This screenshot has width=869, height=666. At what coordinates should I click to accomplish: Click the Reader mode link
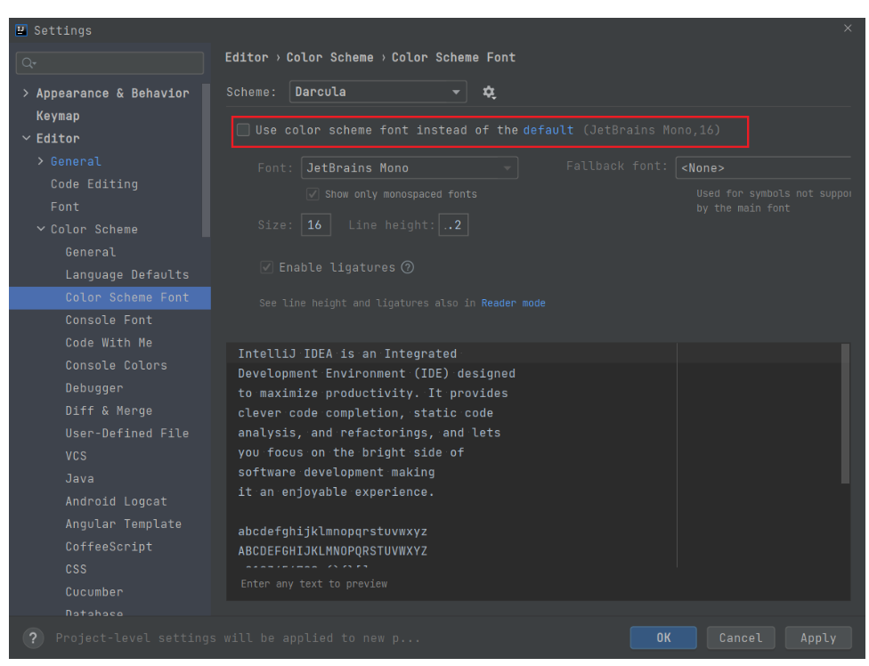click(x=514, y=303)
